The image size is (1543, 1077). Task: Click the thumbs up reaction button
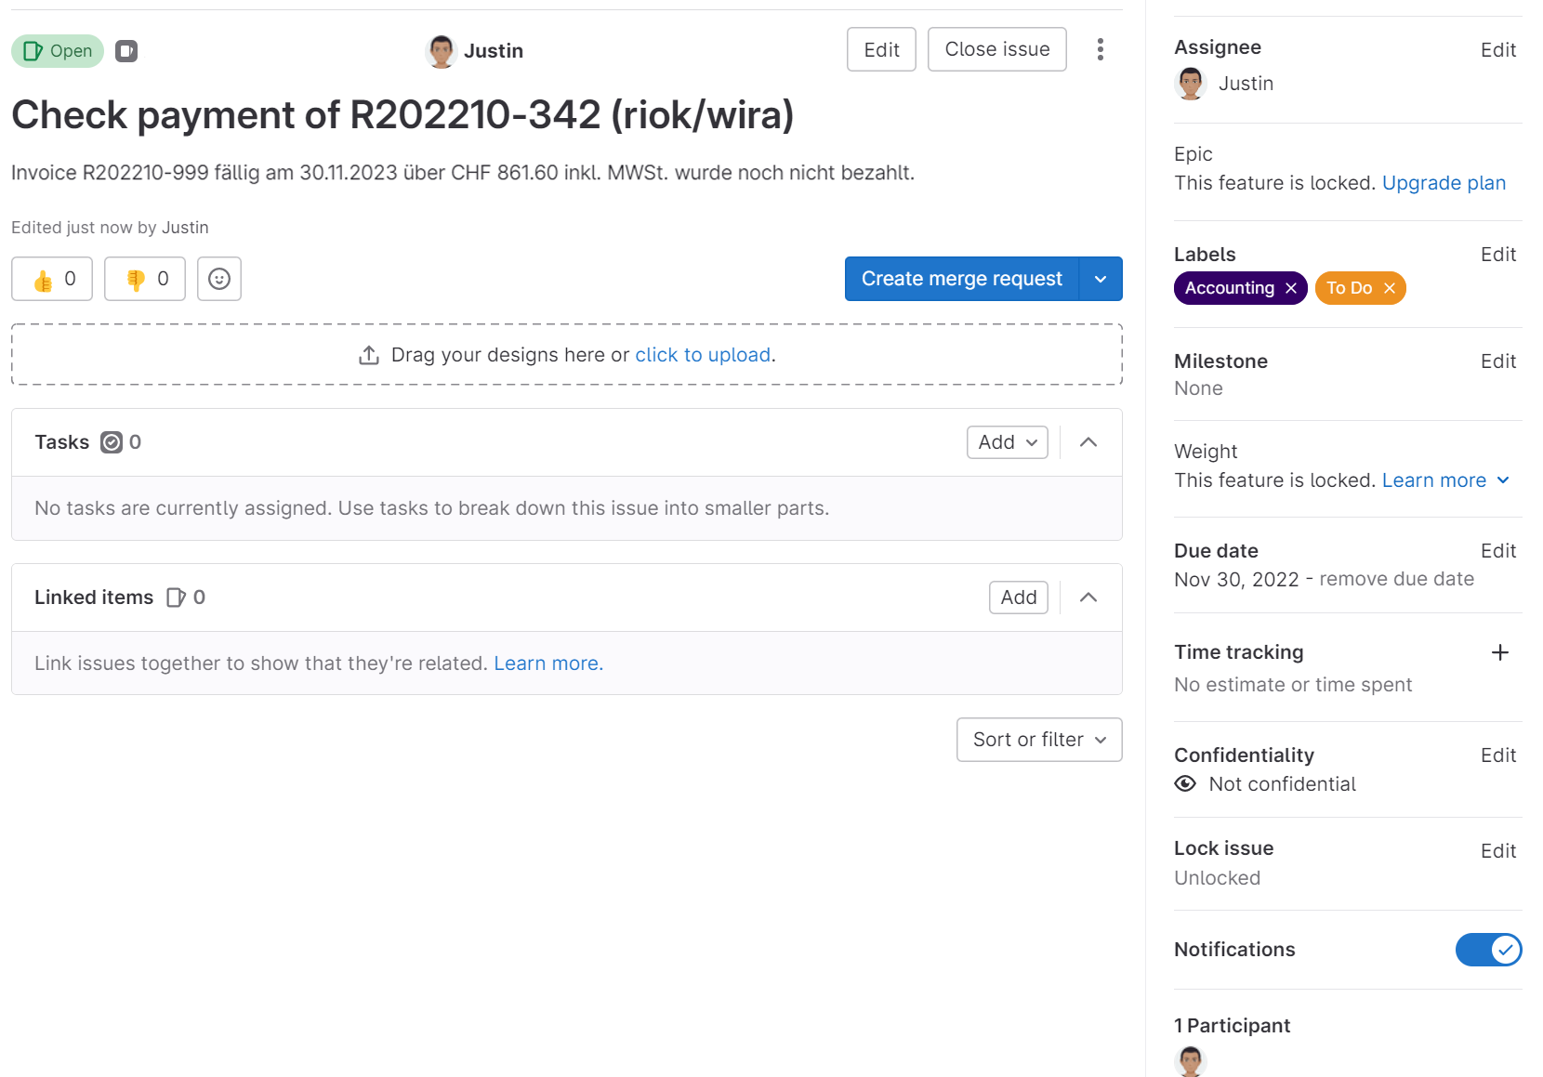click(52, 279)
